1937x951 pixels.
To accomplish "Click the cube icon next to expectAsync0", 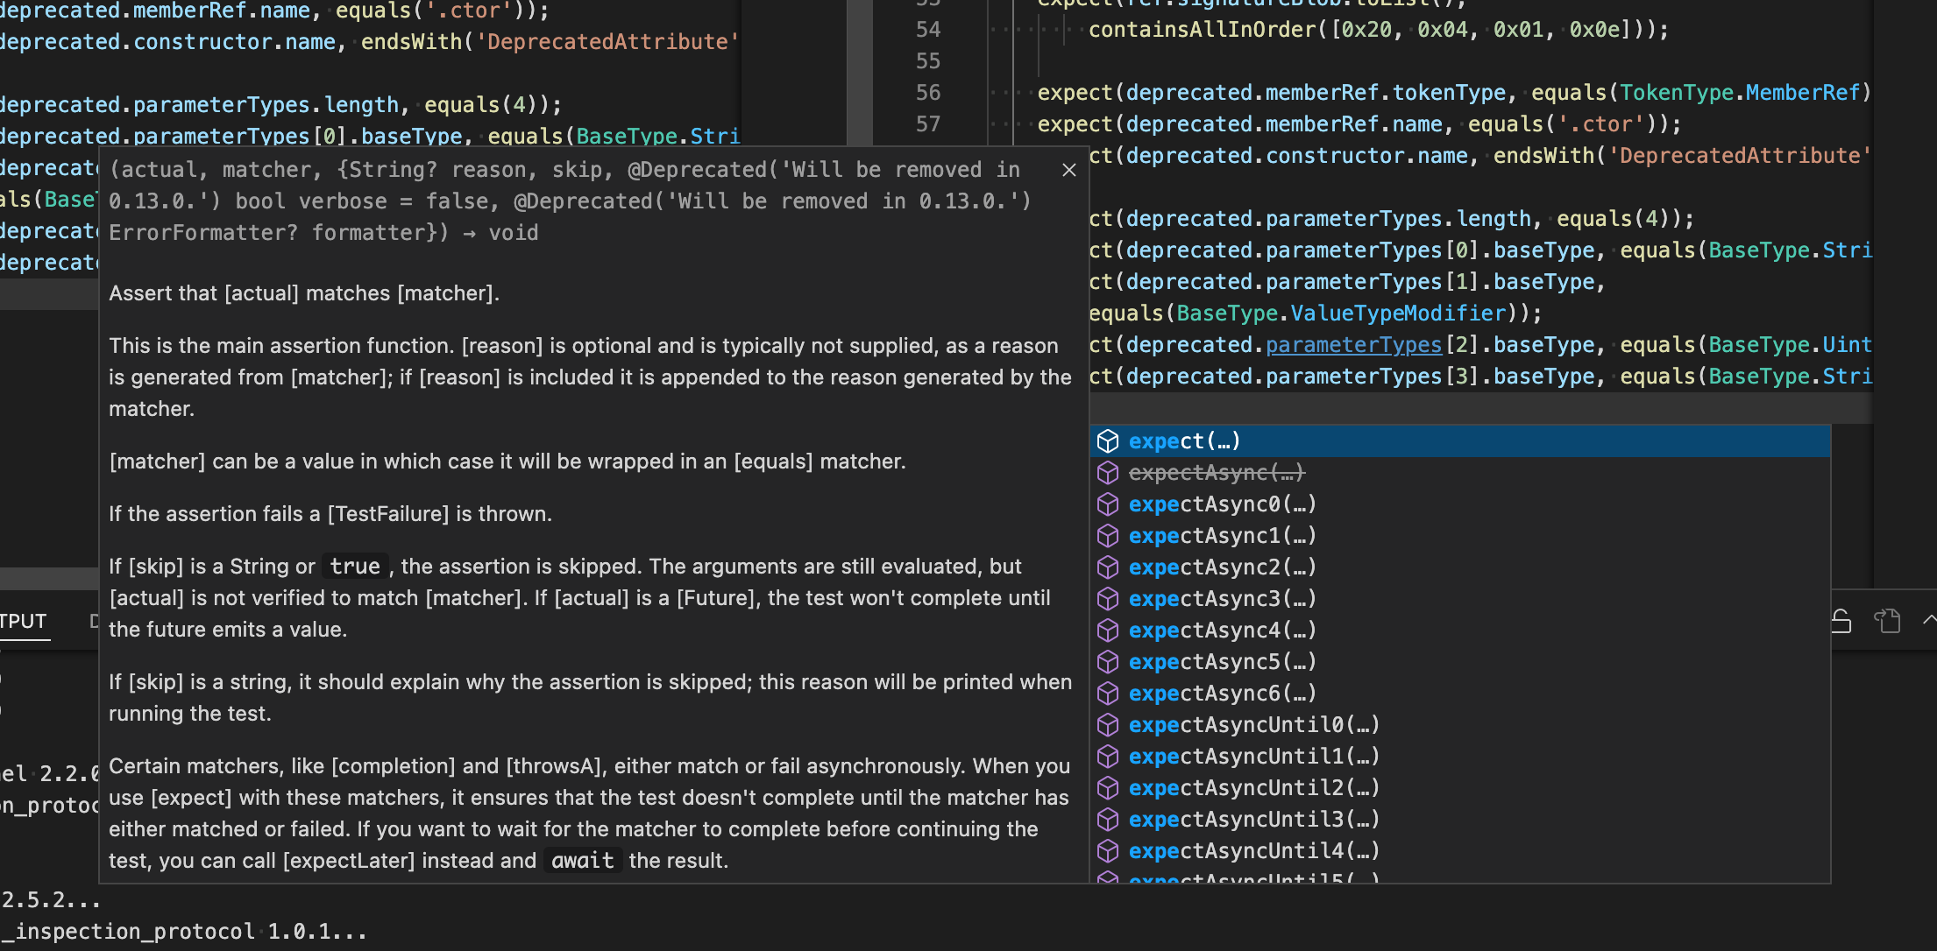I will pos(1109,504).
